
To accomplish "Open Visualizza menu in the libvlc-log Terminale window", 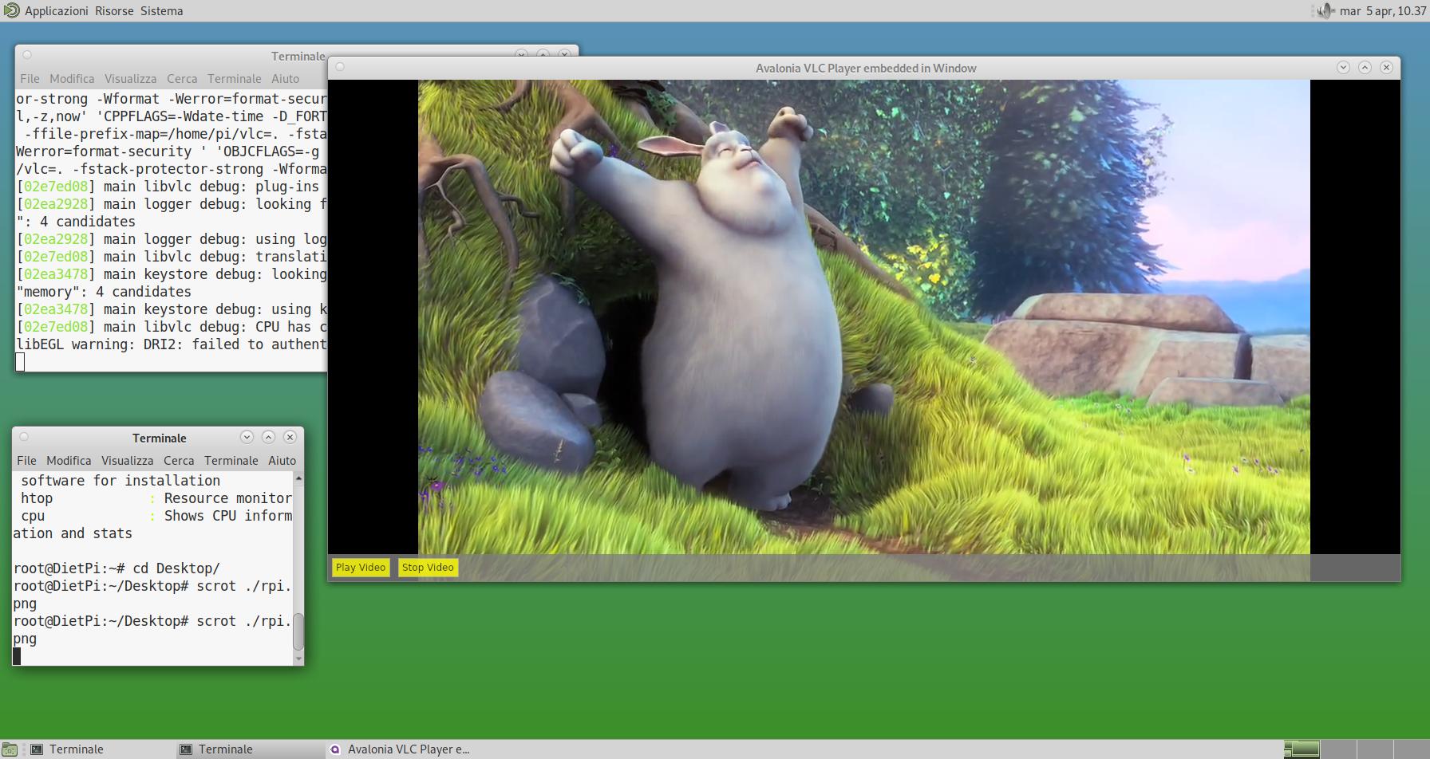I will tap(130, 78).
